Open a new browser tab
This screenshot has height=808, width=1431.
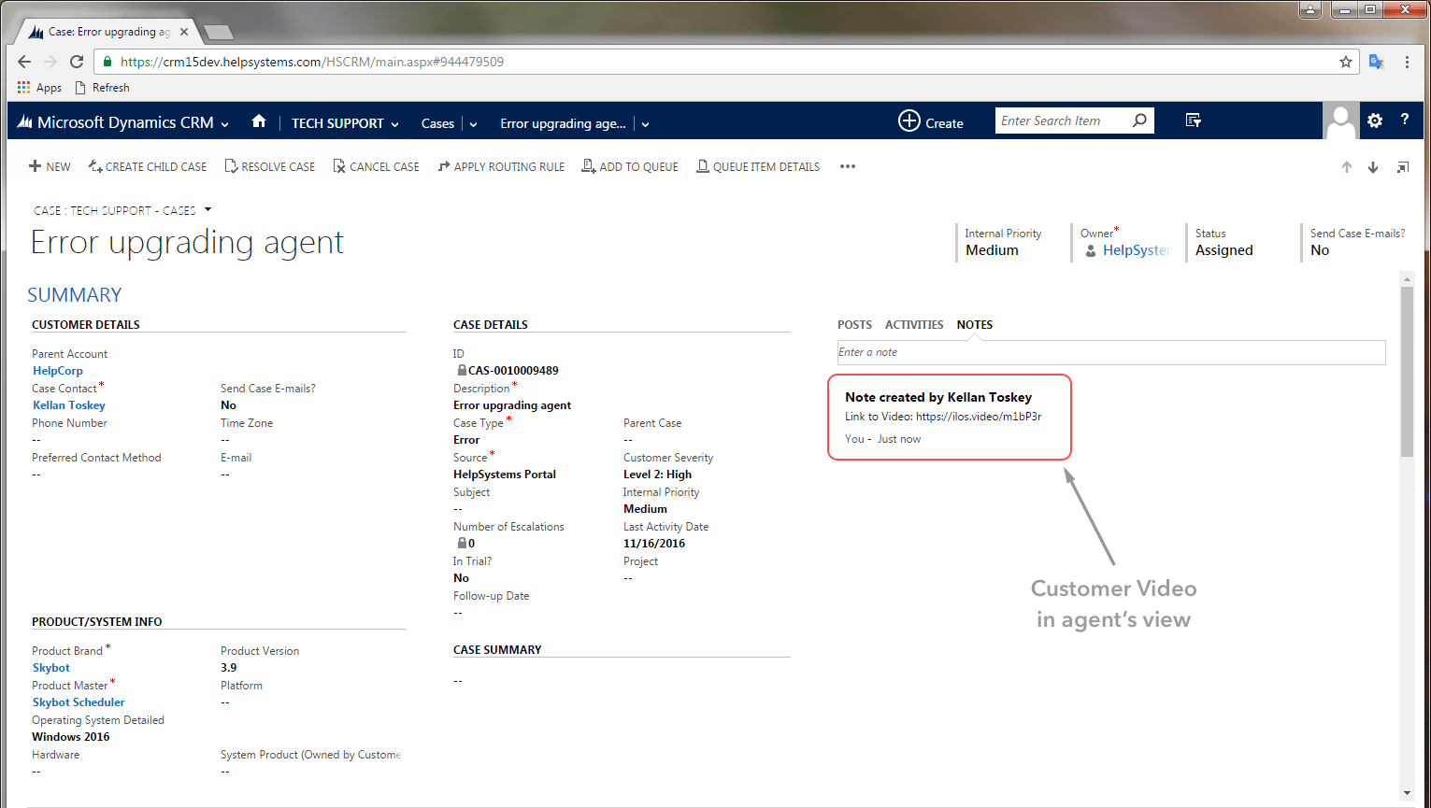click(x=219, y=32)
